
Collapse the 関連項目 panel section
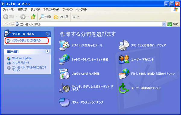[47, 51]
